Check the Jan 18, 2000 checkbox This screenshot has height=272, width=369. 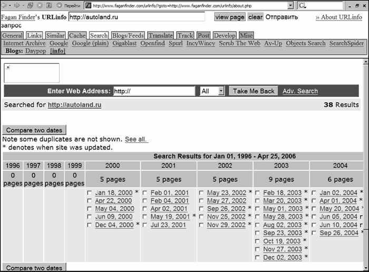click(90, 193)
